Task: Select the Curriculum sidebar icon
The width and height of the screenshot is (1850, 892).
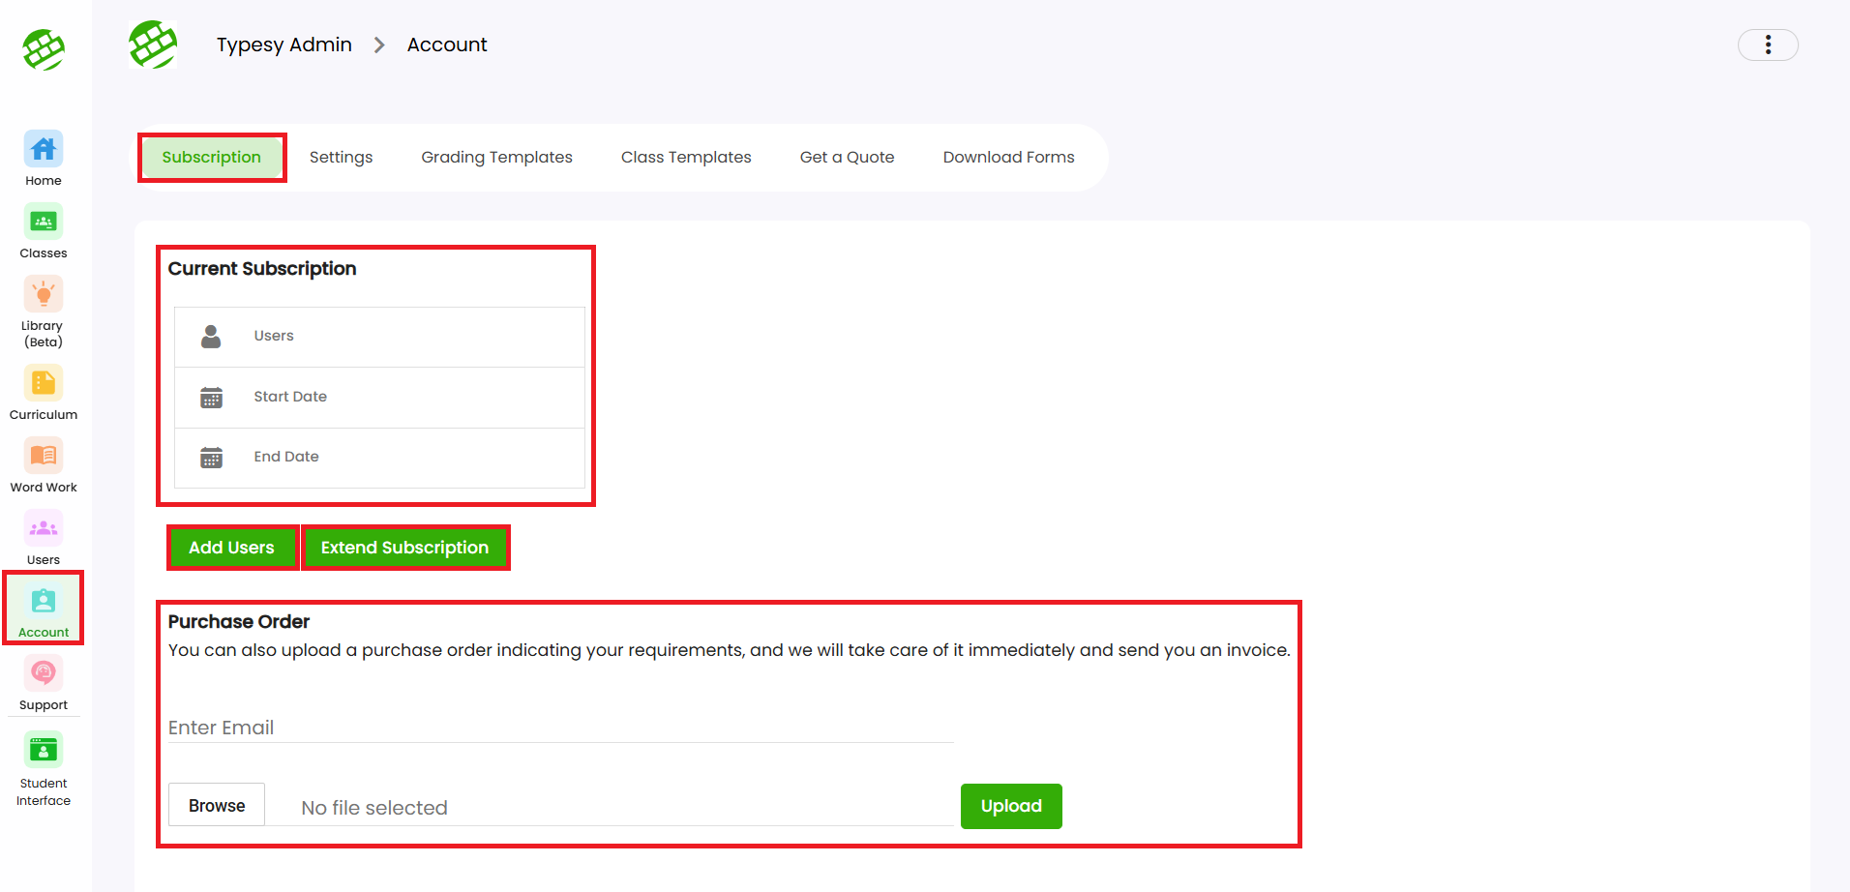Action: coord(44,384)
